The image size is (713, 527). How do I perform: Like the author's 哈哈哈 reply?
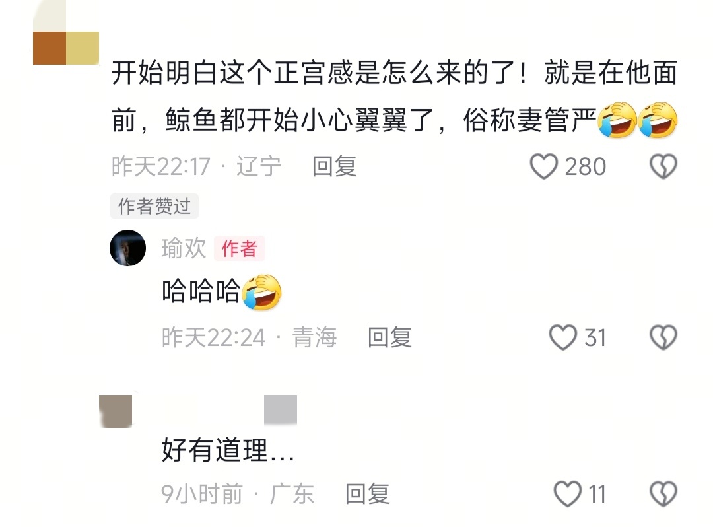pos(563,337)
